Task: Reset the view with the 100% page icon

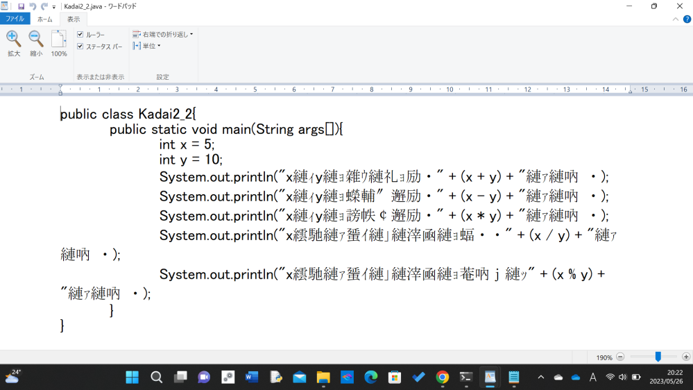Action: coord(59,39)
